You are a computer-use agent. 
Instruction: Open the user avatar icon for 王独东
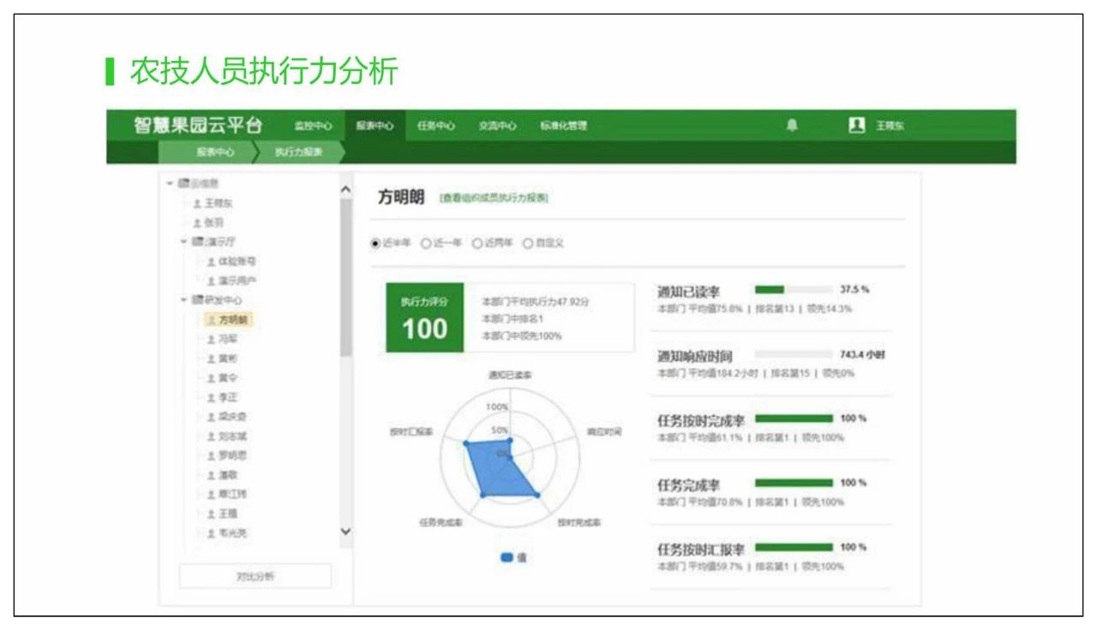point(855,125)
